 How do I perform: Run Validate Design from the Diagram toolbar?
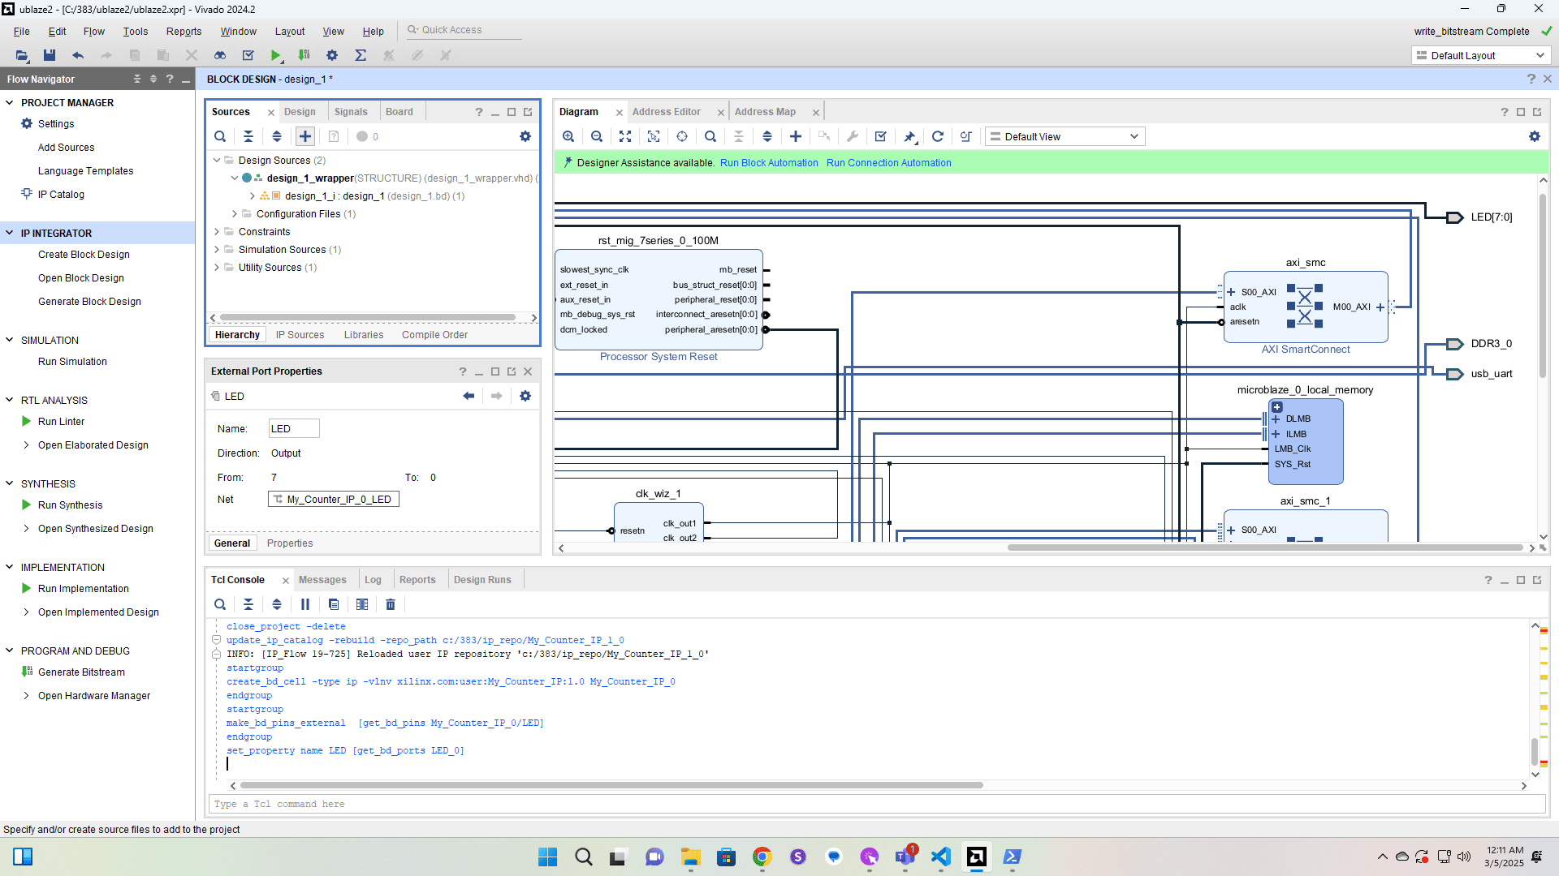[x=880, y=136]
